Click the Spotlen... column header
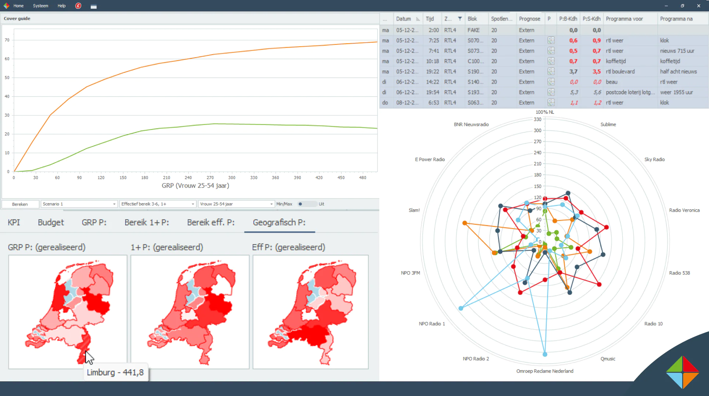Viewport: 709px width, 396px height. tap(502, 19)
